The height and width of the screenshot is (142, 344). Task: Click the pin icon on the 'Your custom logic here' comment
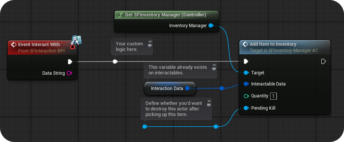click(150, 42)
